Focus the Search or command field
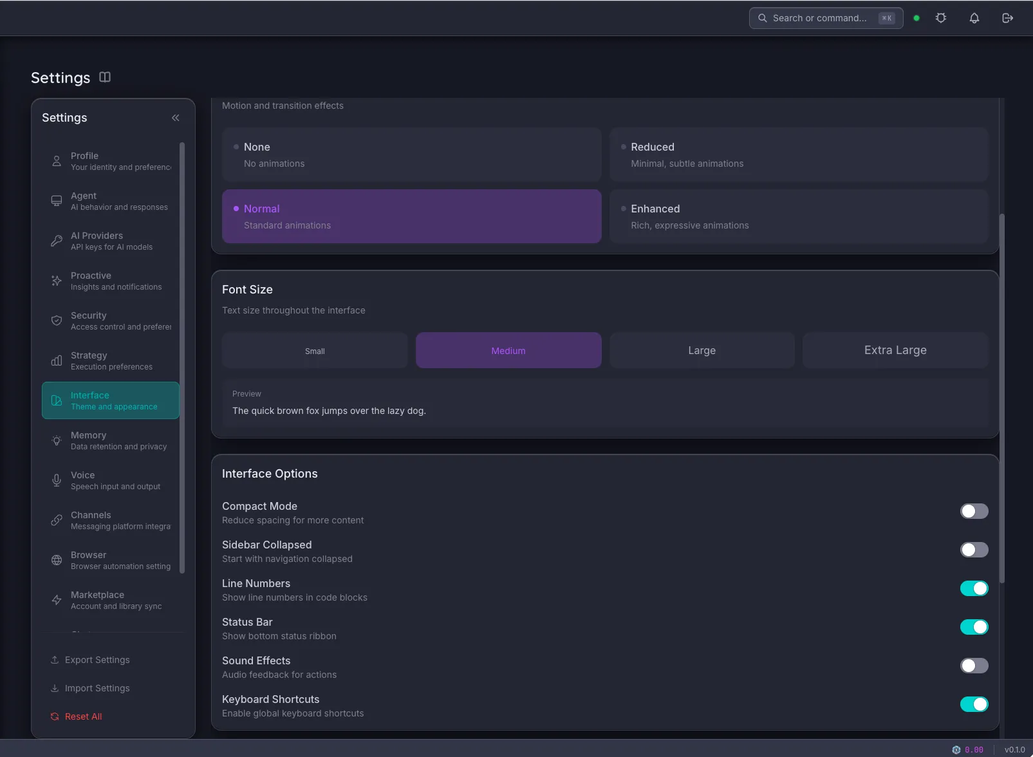This screenshot has height=757, width=1033. pos(826,18)
